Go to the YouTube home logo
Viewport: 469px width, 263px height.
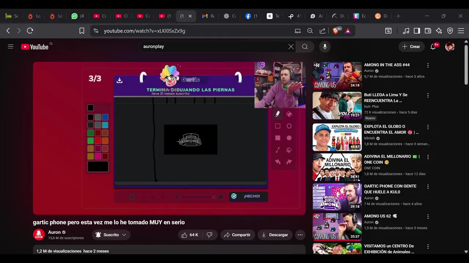coord(35,47)
